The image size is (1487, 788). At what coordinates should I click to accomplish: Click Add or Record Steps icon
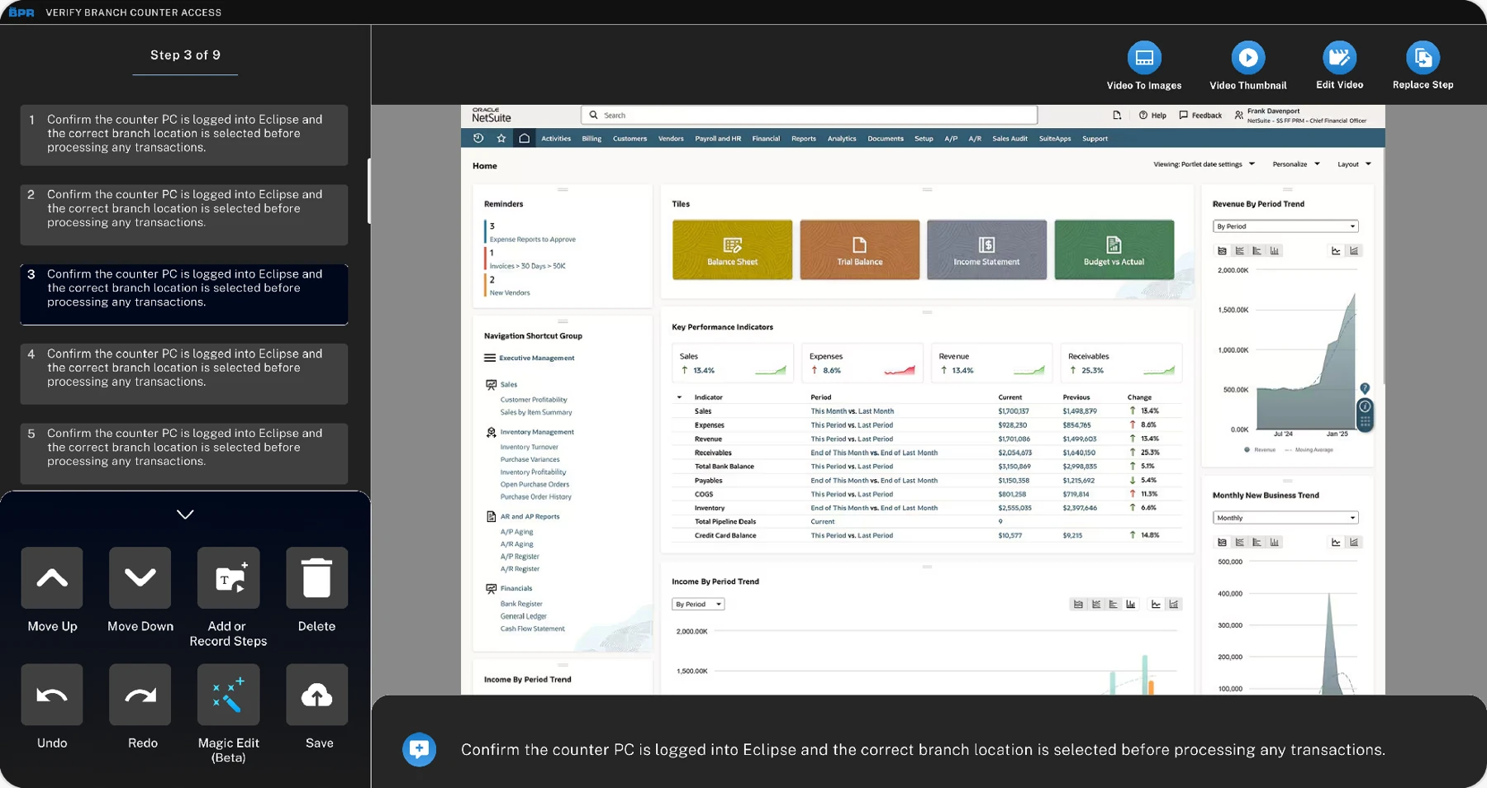(229, 578)
